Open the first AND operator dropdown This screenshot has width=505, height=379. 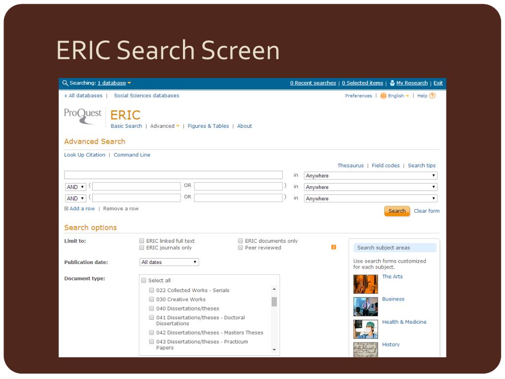tap(75, 187)
